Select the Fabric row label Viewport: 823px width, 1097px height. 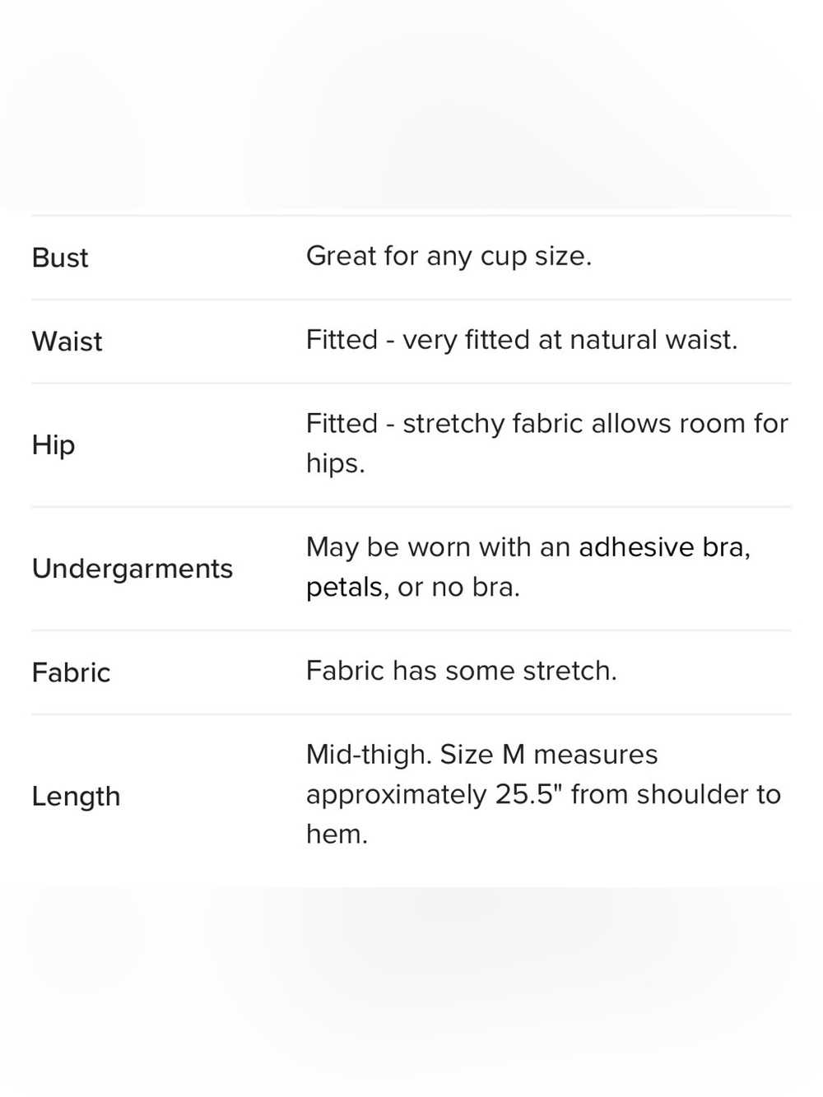[x=71, y=672]
